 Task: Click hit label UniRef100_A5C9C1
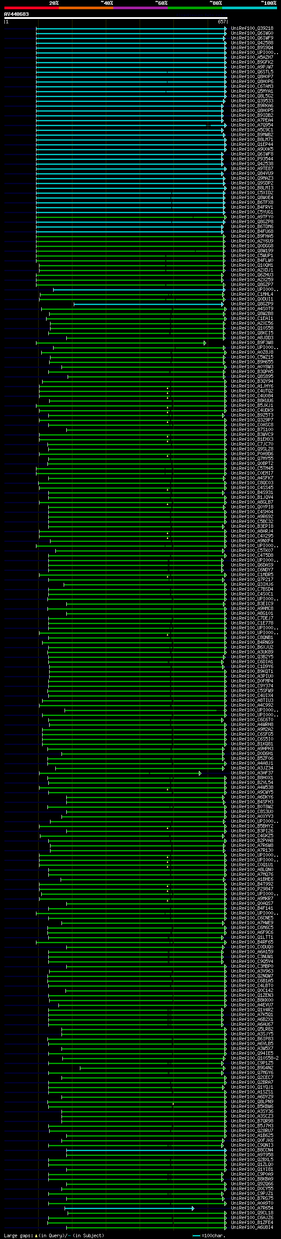click(252, 130)
